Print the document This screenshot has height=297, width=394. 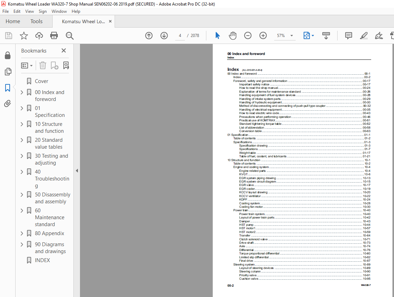point(54,36)
